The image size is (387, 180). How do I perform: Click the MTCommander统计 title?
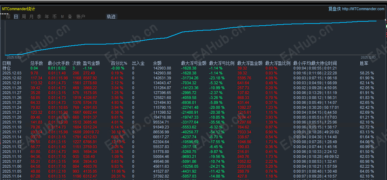tap(19, 9)
